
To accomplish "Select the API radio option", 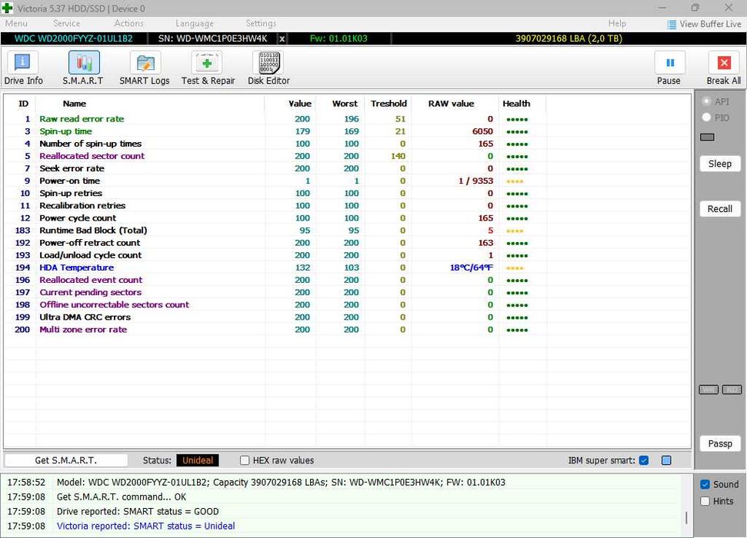I will point(706,101).
